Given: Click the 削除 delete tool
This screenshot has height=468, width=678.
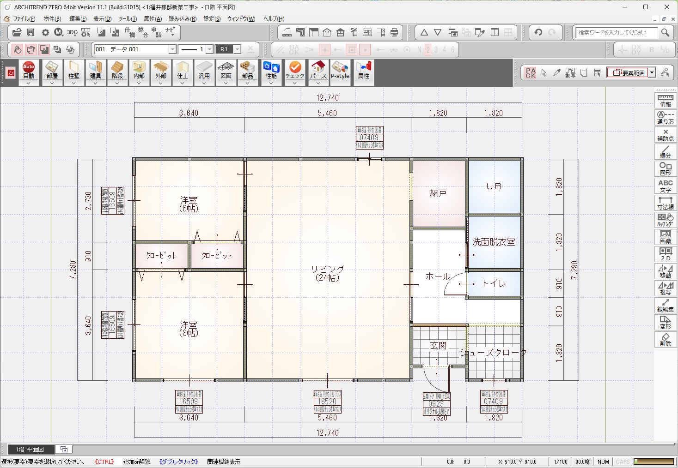Looking at the screenshot, I should (x=665, y=339).
